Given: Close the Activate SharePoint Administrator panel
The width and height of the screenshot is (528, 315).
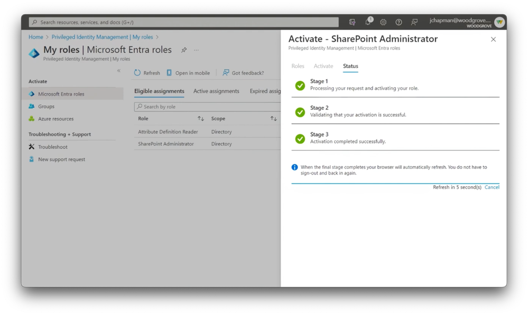Looking at the screenshot, I should (x=493, y=40).
